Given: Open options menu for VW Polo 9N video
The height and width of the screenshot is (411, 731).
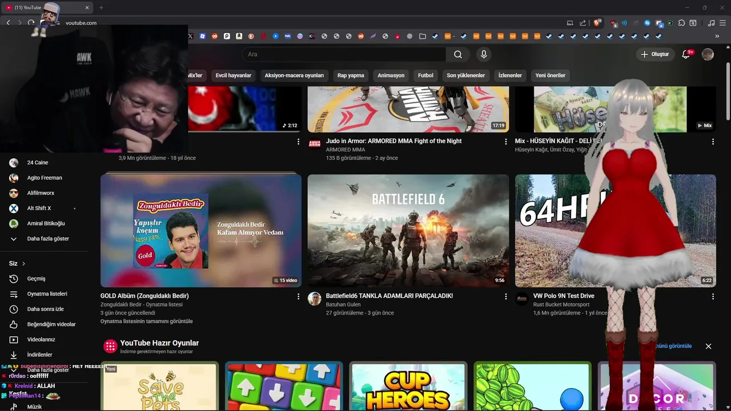Looking at the screenshot, I should click(713, 297).
